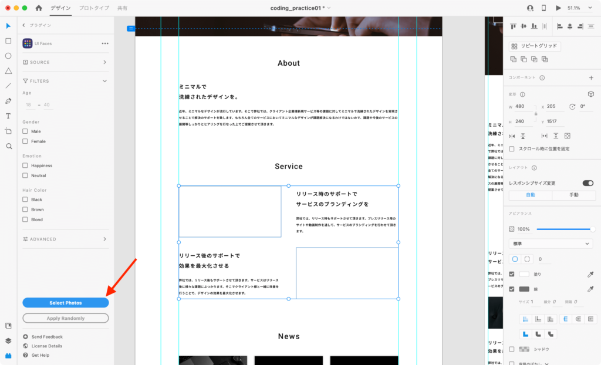Switch to the デザイン tab
The height and width of the screenshot is (365, 601).
60,8
